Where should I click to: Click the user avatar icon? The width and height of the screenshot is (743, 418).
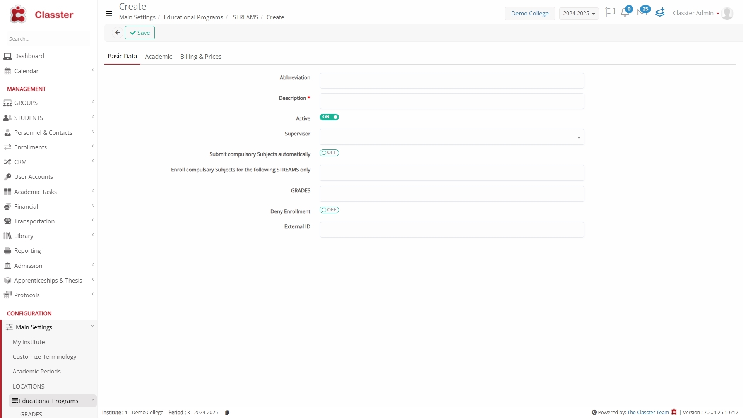[727, 13]
